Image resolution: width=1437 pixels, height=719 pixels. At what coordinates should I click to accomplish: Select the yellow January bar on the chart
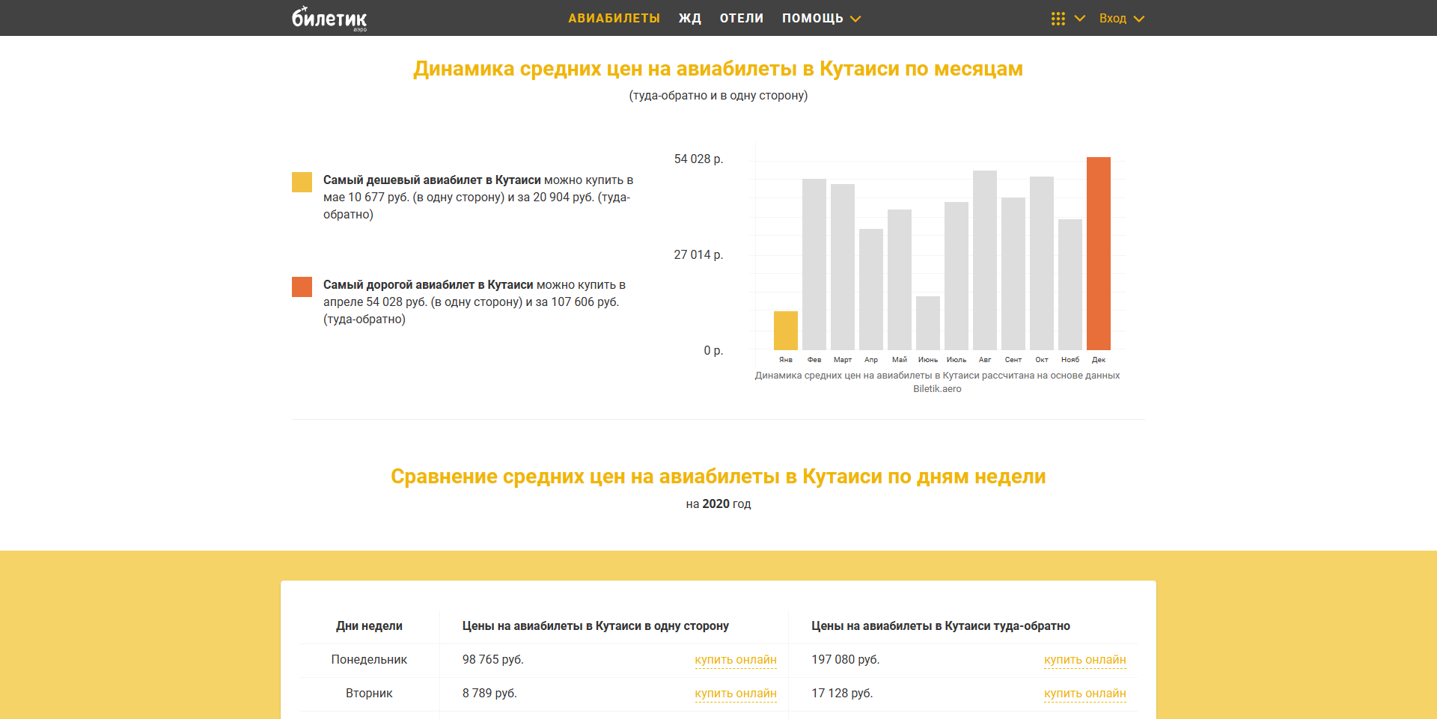point(785,329)
